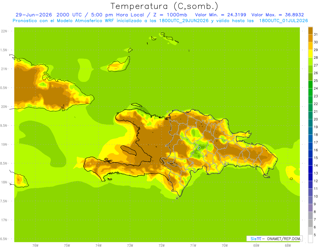This screenshot has width=323, height=249.
Task: Click legend value 10
Action: point(316,196)
